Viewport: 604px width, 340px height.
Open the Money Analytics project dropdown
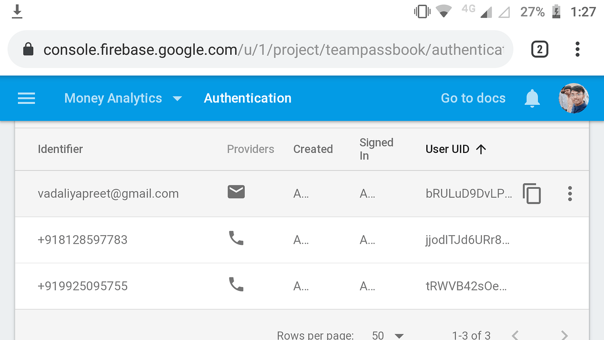(x=124, y=98)
